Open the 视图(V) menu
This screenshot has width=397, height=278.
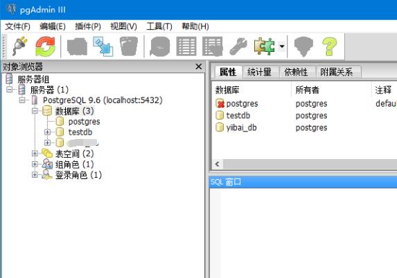[123, 26]
